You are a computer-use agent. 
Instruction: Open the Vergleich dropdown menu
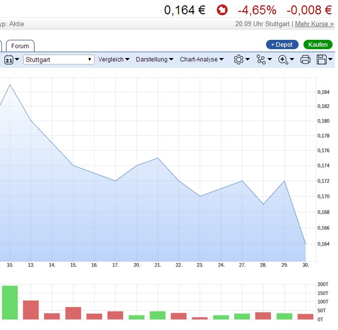click(114, 60)
